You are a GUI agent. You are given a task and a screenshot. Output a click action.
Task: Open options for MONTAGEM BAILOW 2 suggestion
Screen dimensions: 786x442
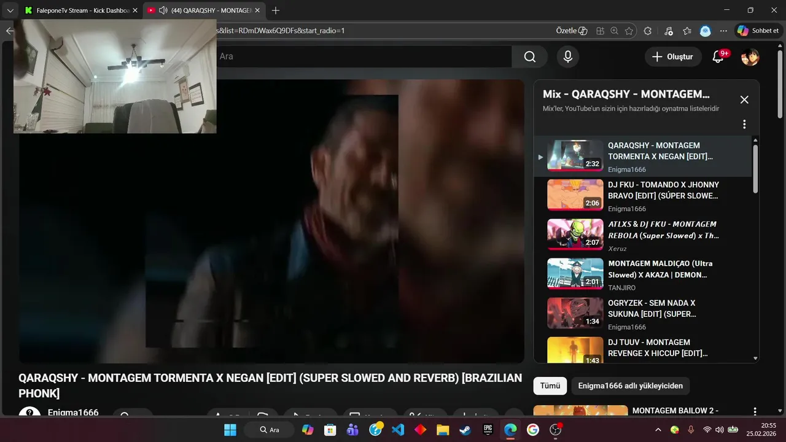(755, 411)
